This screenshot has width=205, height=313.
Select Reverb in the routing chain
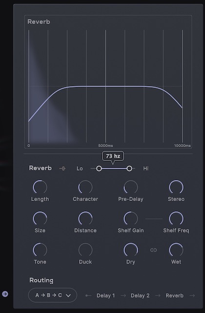click(x=175, y=295)
